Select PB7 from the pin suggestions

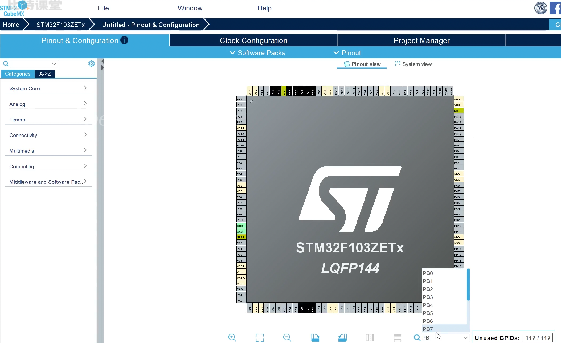point(445,329)
